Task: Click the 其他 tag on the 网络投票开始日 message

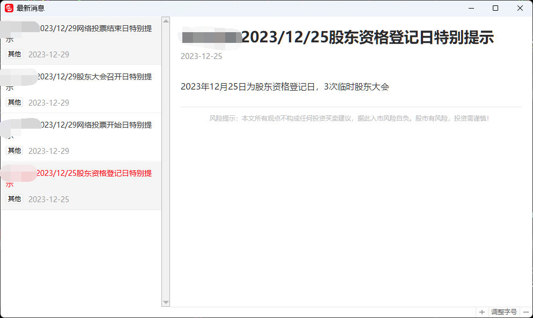Action: pyautogui.click(x=14, y=151)
